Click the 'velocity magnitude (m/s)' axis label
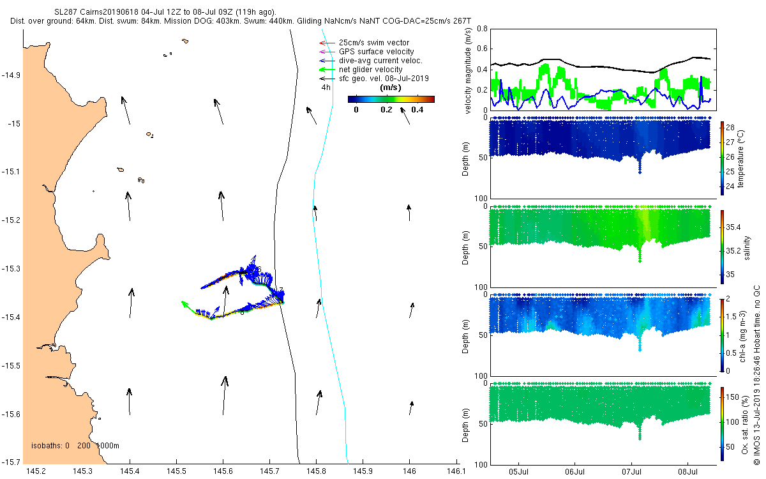This screenshot has width=766, height=479. pos(469,70)
